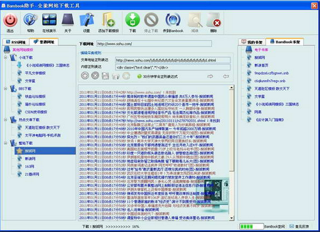Click the icon right of the floppy disk
The height and width of the screenshot is (232, 320).
[x=116, y=76]
